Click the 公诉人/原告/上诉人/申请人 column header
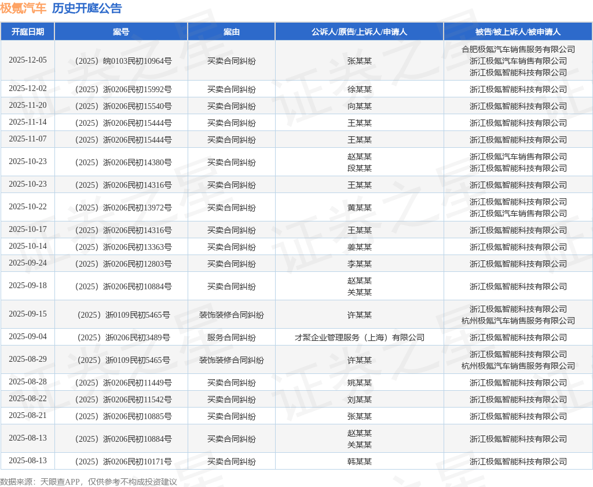This screenshot has height=487, width=593. [x=359, y=32]
